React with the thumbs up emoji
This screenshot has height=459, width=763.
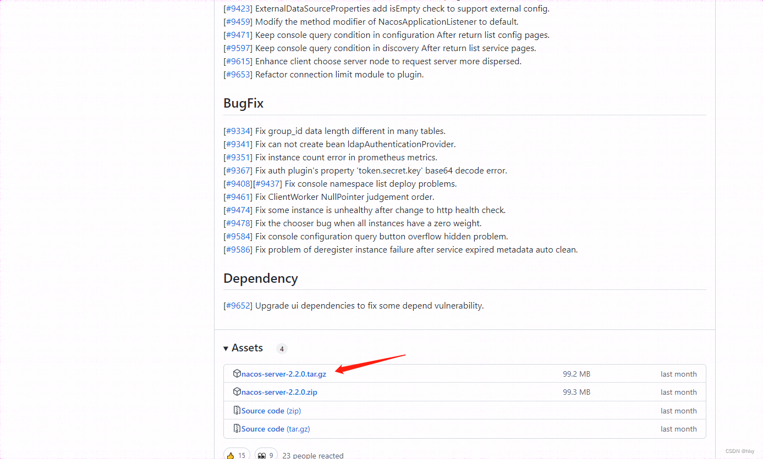[236, 455]
